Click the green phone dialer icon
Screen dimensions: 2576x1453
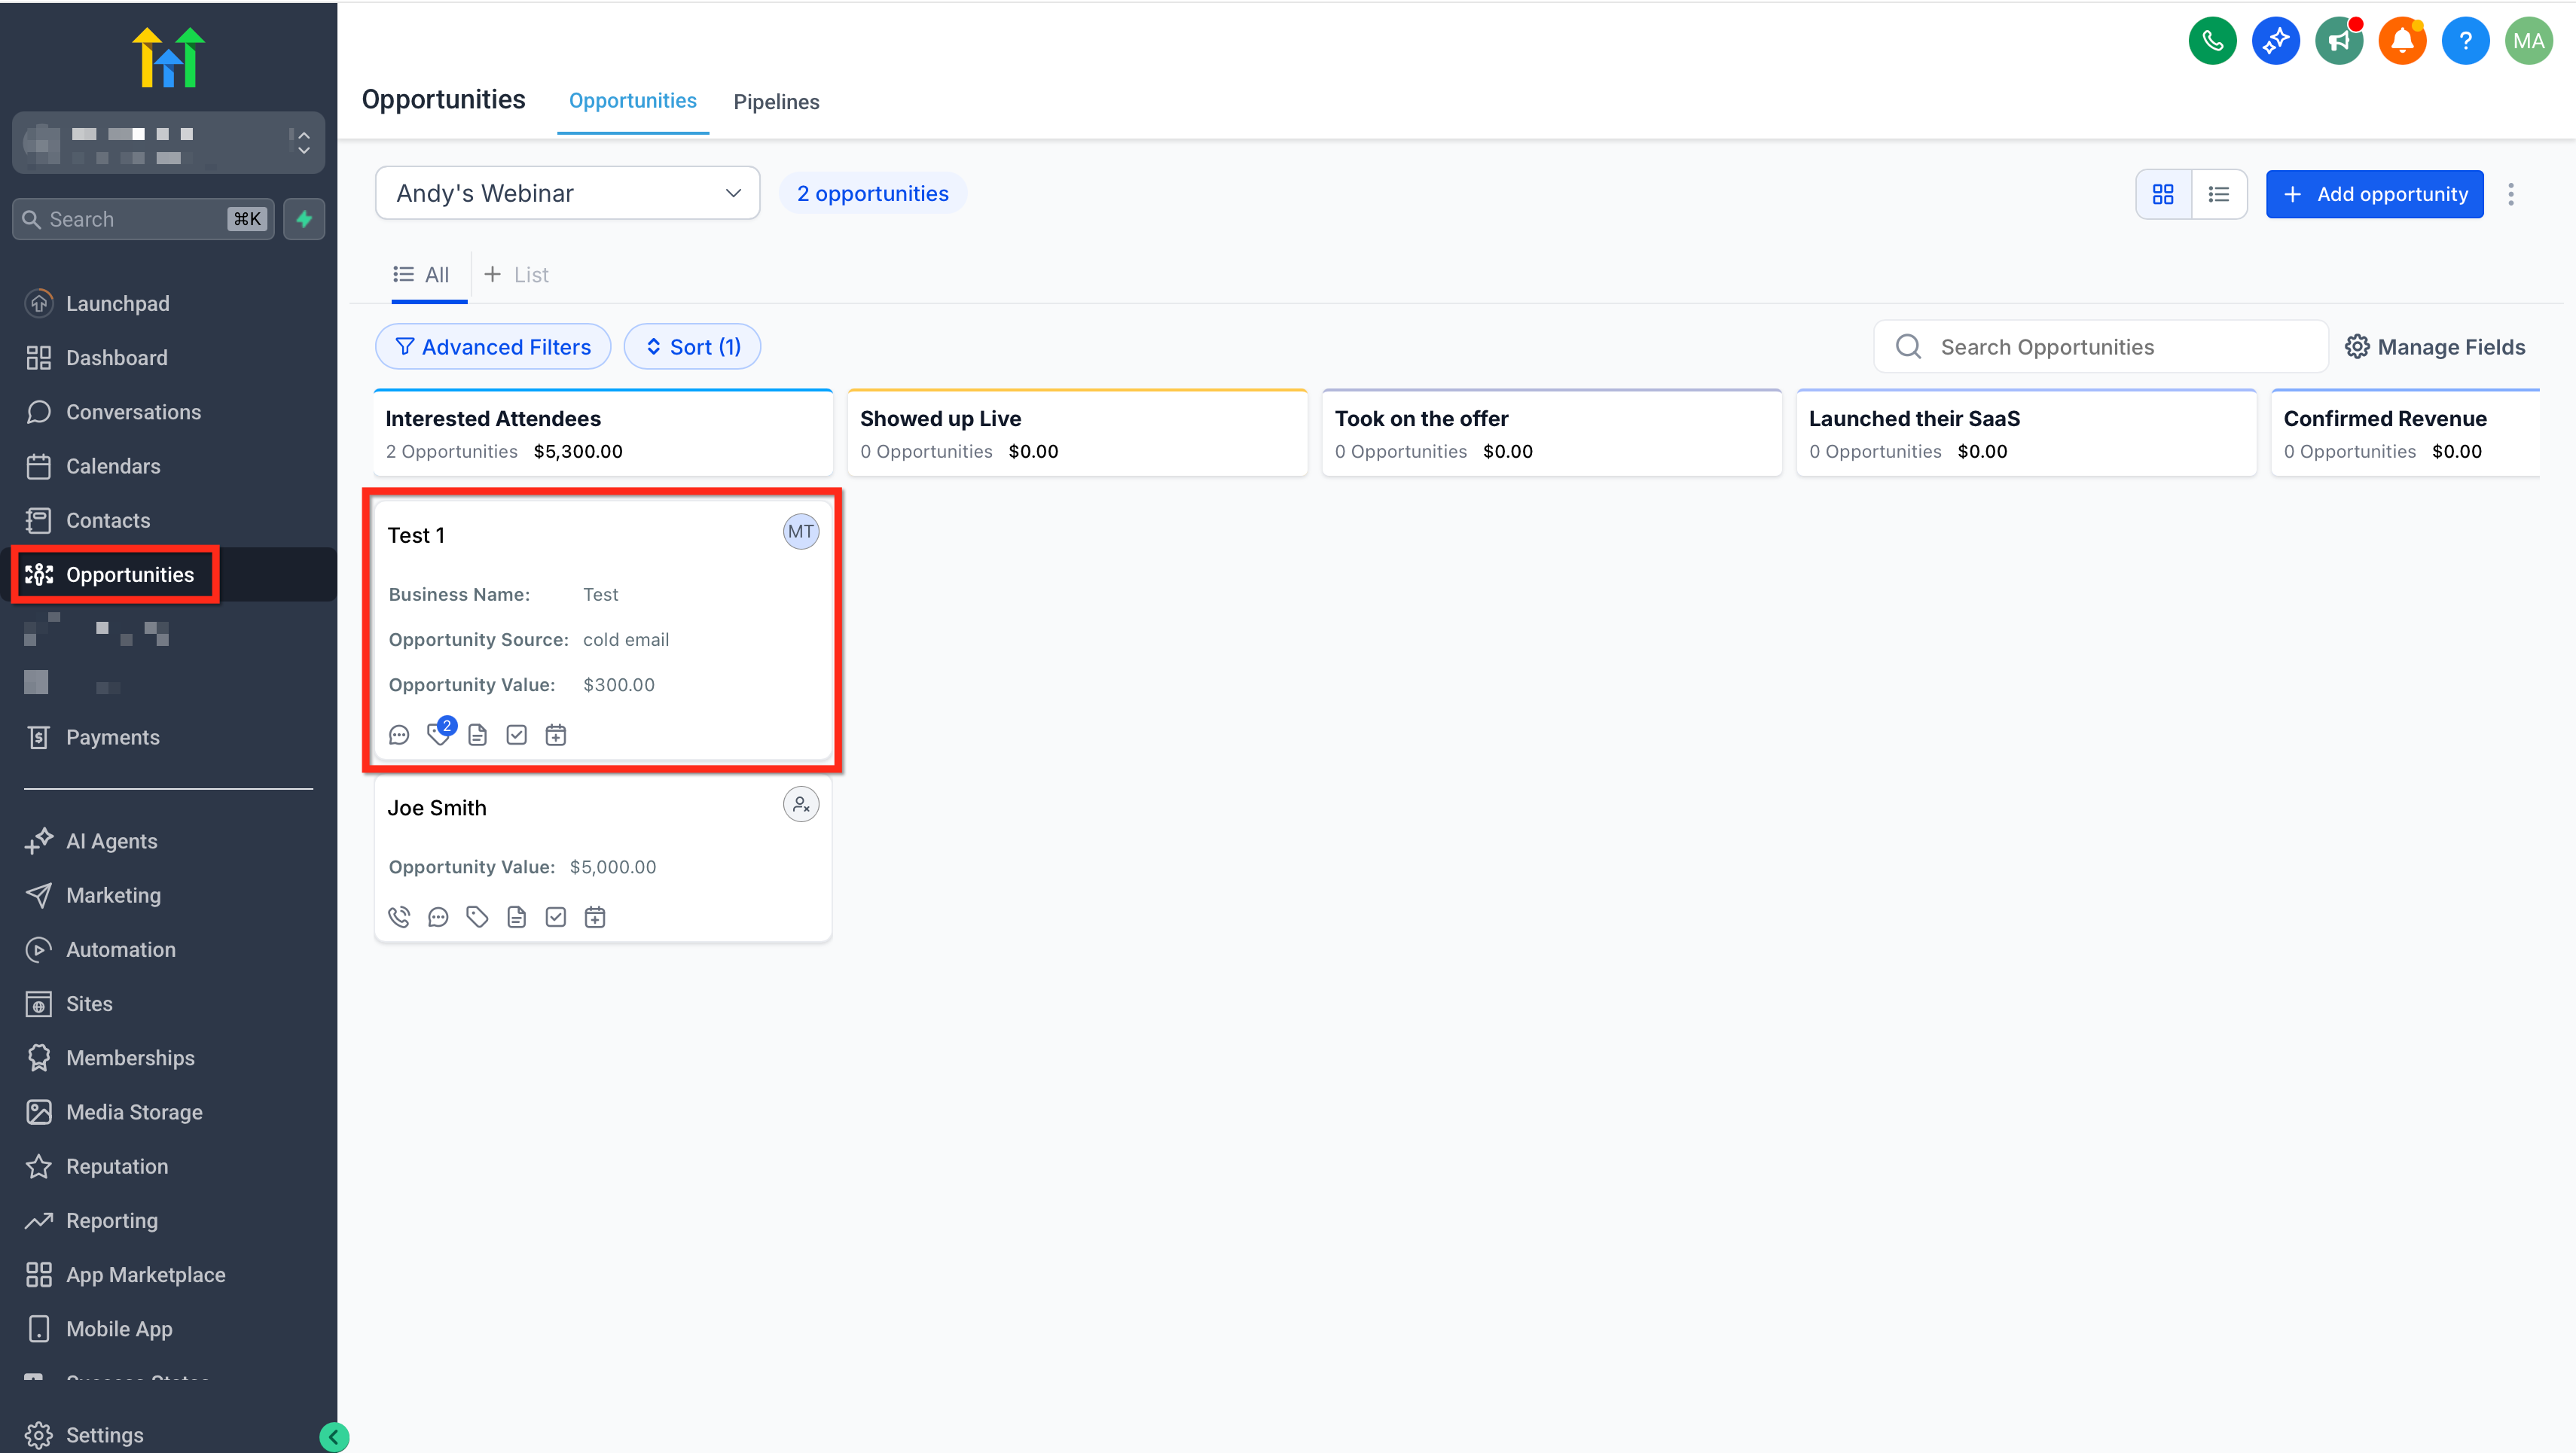click(2212, 41)
